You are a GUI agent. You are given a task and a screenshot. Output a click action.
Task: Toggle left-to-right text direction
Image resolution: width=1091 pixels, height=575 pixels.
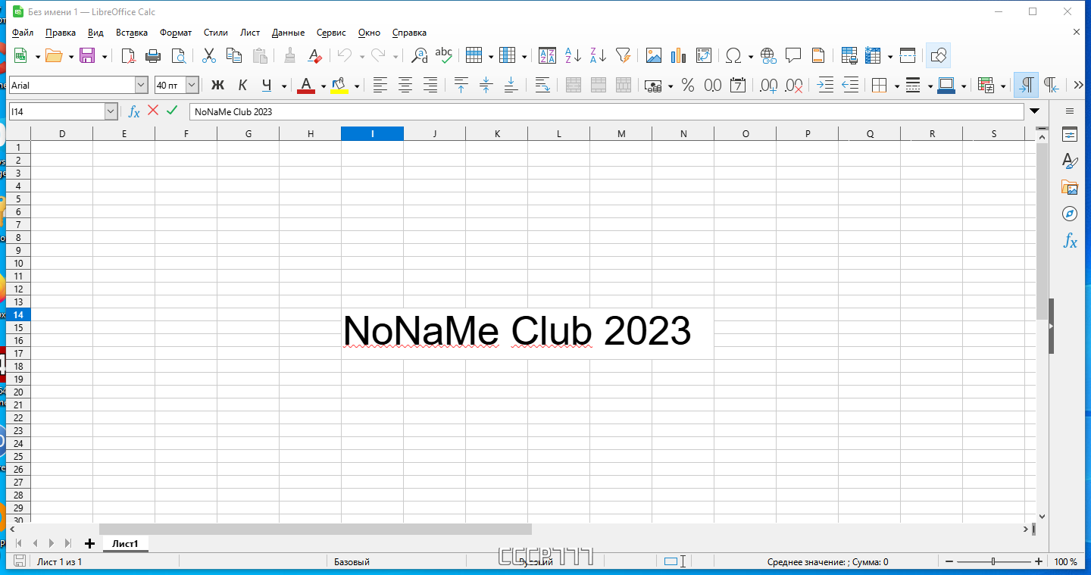(1027, 86)
